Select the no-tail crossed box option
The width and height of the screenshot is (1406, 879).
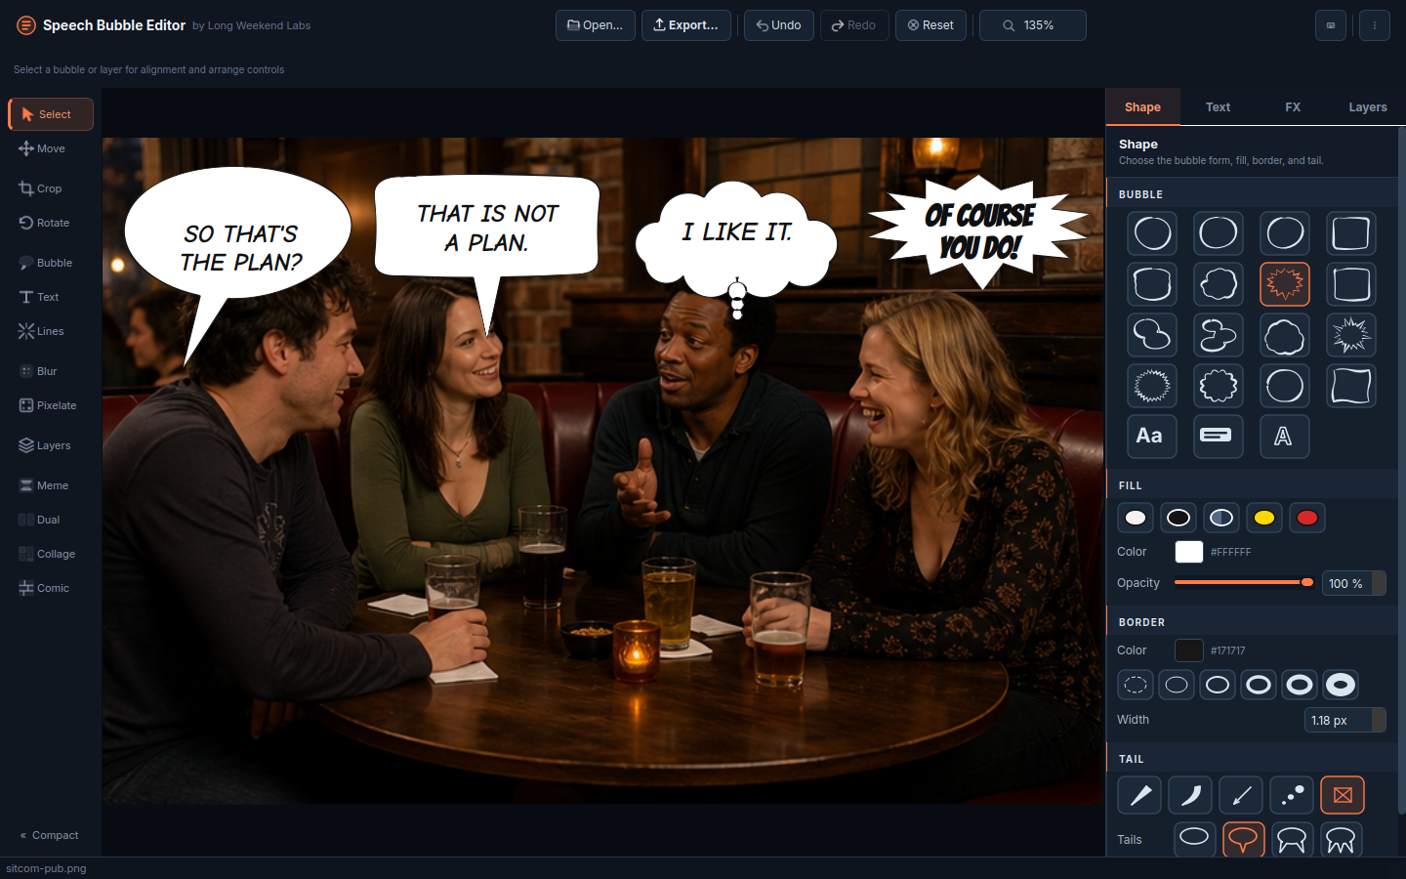(x=1343, y=795)
